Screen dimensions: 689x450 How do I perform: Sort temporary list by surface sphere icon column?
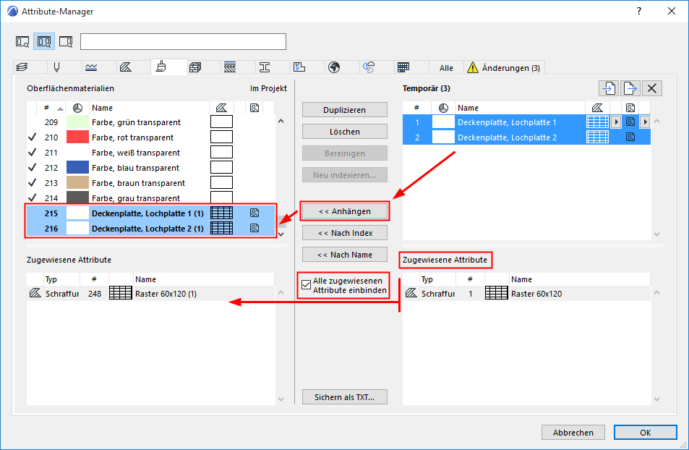pyautogui.click(x=443, y=108)
